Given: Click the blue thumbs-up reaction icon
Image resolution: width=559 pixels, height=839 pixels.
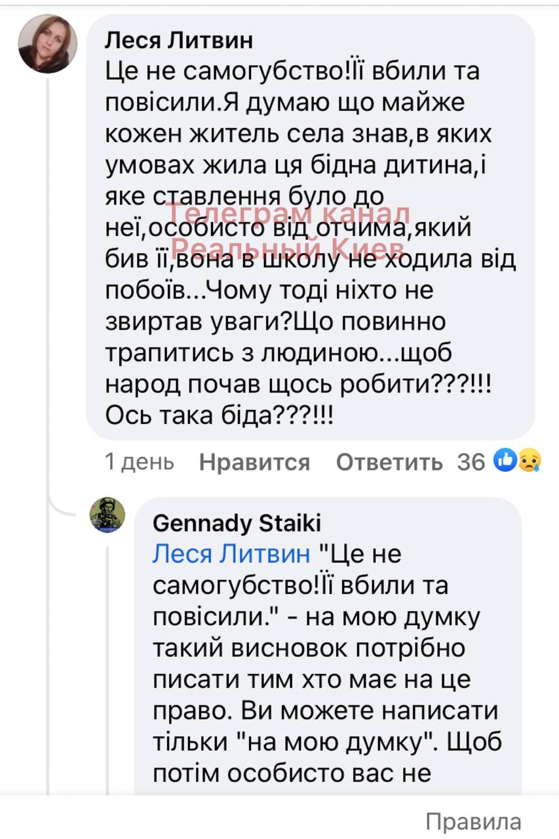Looking at the screenshot, I should click(506, 461).
